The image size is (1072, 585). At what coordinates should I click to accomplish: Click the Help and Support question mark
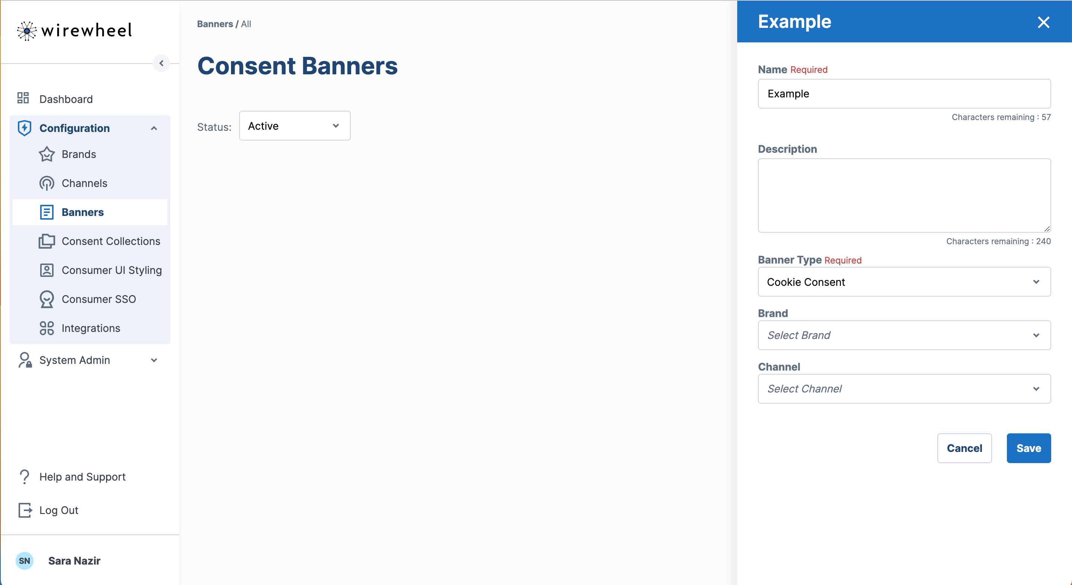(25, 476)
